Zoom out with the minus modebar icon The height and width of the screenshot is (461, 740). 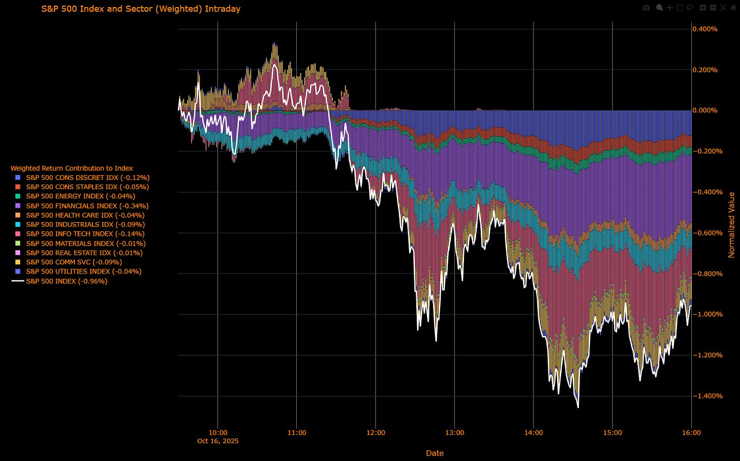click(713, 8)
